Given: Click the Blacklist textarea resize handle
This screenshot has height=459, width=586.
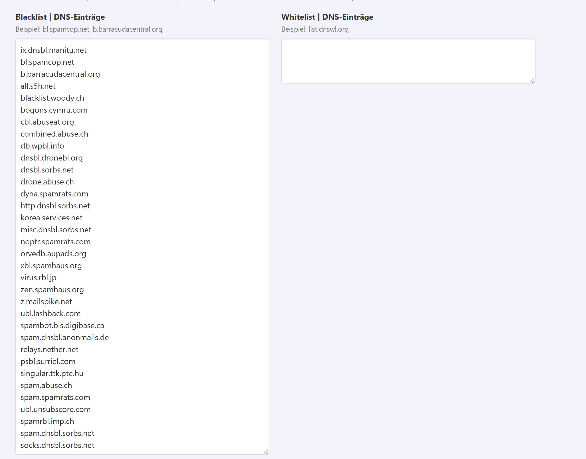Looking at the screenshot, I should [266, 451].
